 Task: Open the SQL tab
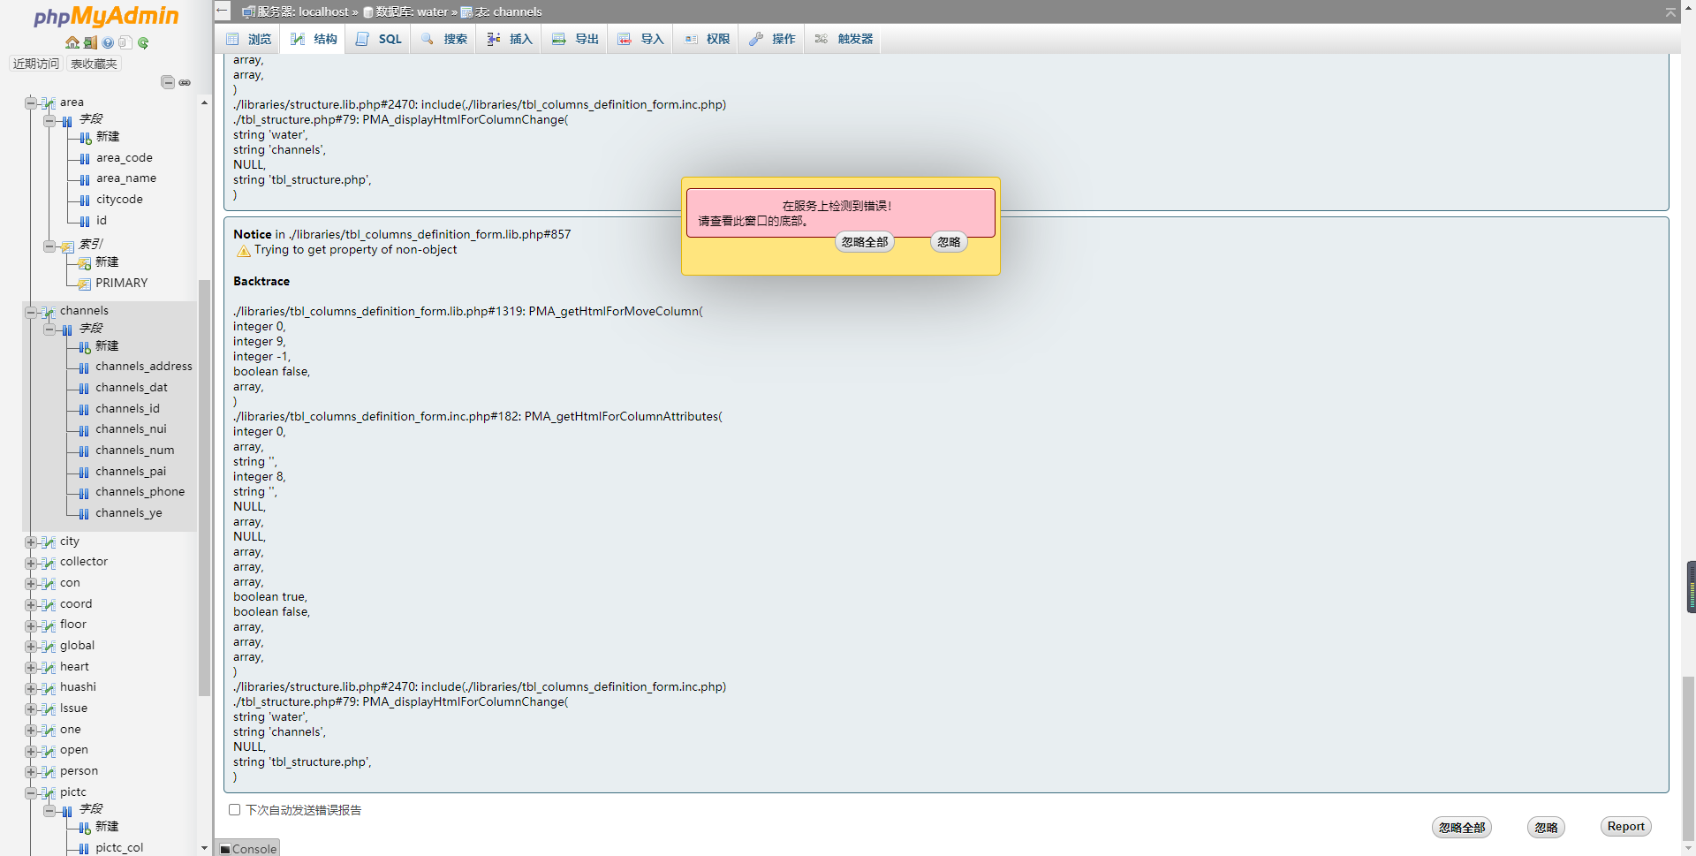click(x=378, y=39)
